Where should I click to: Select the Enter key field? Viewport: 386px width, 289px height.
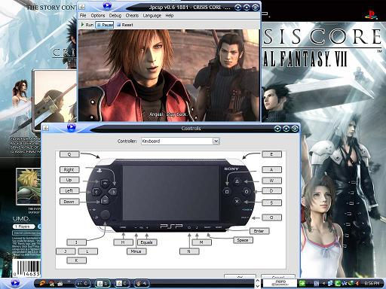click(259, 231)
